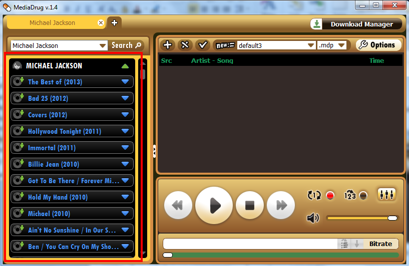Click the down arrow icon next to Bitrate

tap(357, 244)
